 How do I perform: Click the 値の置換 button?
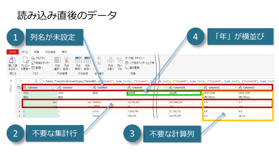tap(133, 68)
